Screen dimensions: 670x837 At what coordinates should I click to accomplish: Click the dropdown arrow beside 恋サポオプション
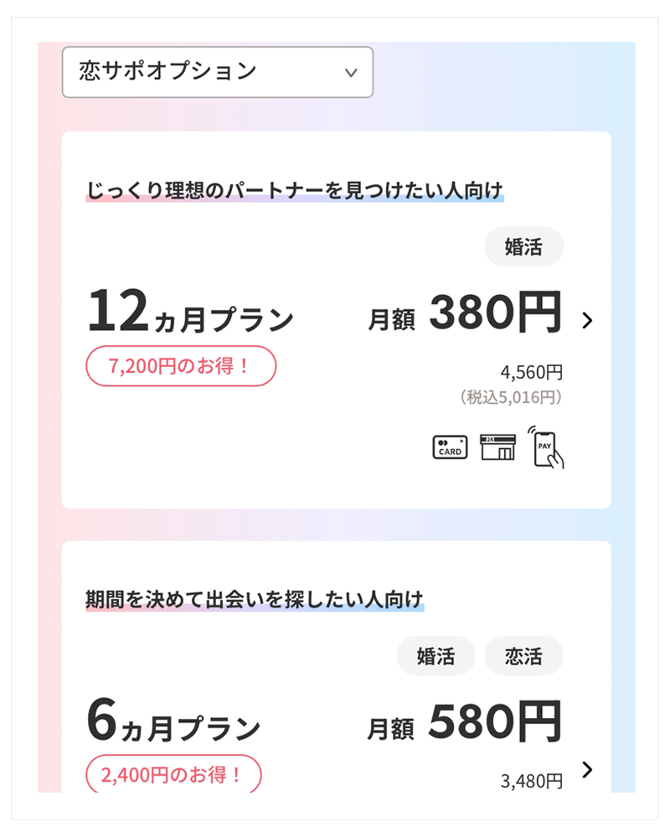pos(351,73)
